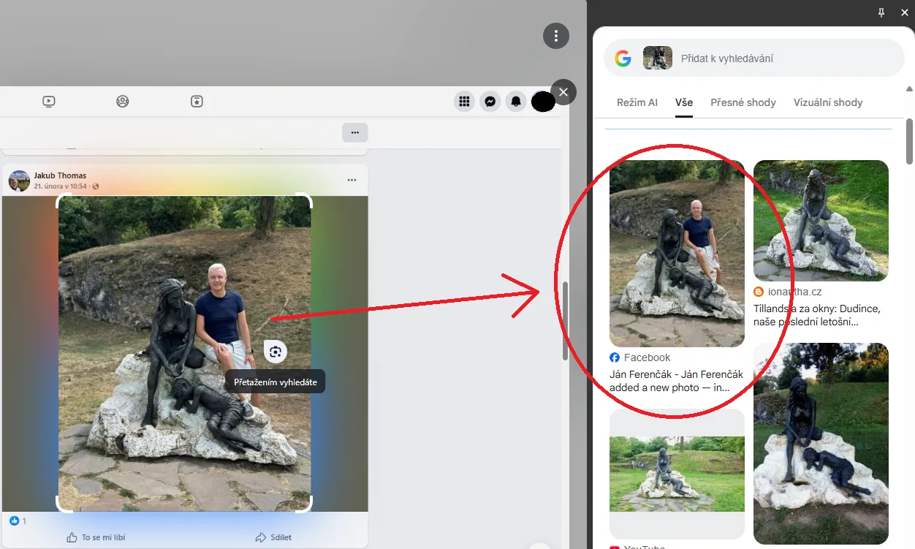This screenshot has width=915, height=549.
Task: Open the three-dot Lens overlay menu
Action: click(556, 36)
